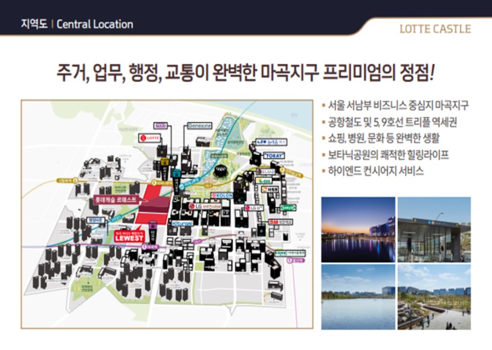The height and width of the screenshot is (350, 492).
Task: Click the main headline '주거, 업무, 행정, 교통이…'
Action: [245, 72]
